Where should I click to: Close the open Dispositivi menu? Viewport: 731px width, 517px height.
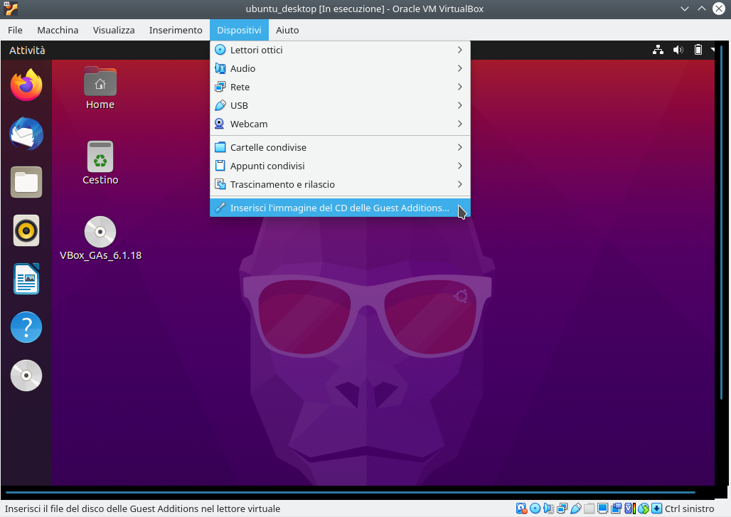[239, 30]
